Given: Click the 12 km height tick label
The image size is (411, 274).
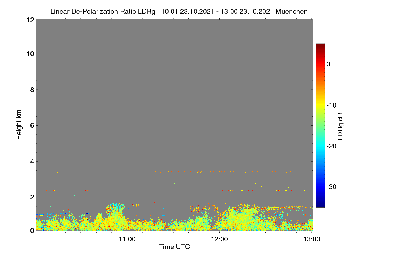Looking at the screenshot, I should [29, 20].
